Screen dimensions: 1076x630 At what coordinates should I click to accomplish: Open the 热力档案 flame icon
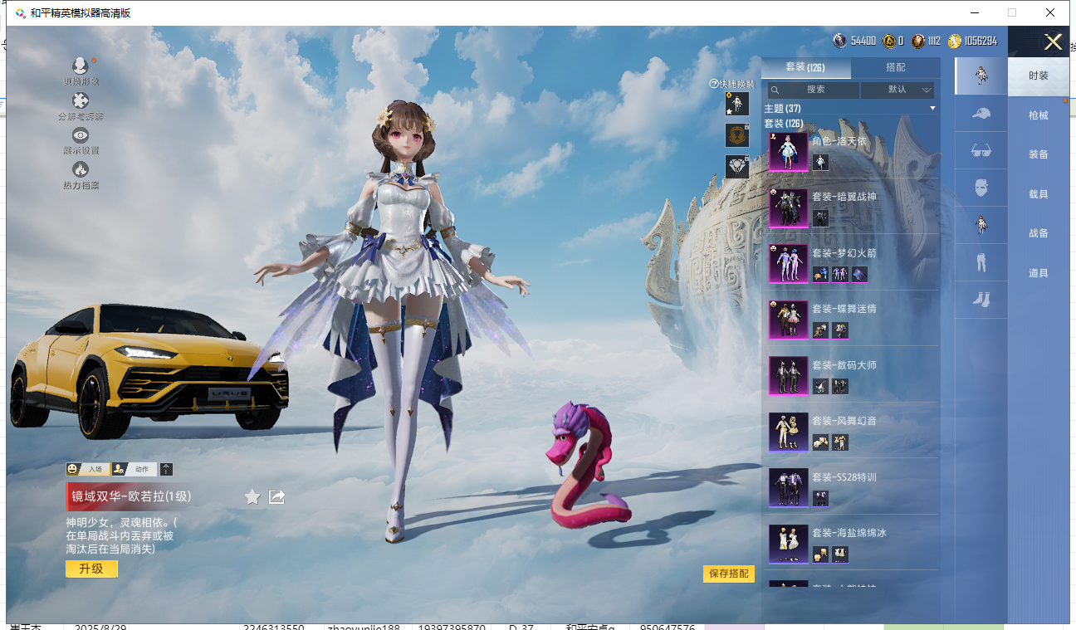click(x=81, y=169)
